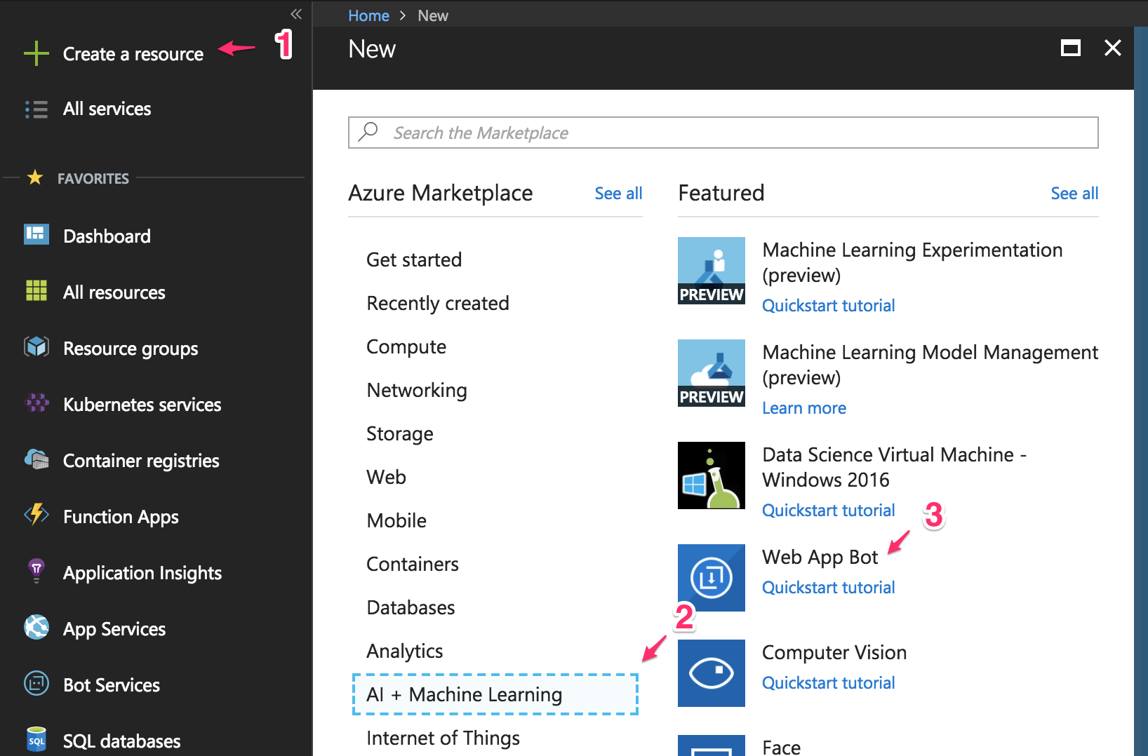
Task: Click the green plus Create a resource icon
Action: pyautogui.click(x=36, y=53)
